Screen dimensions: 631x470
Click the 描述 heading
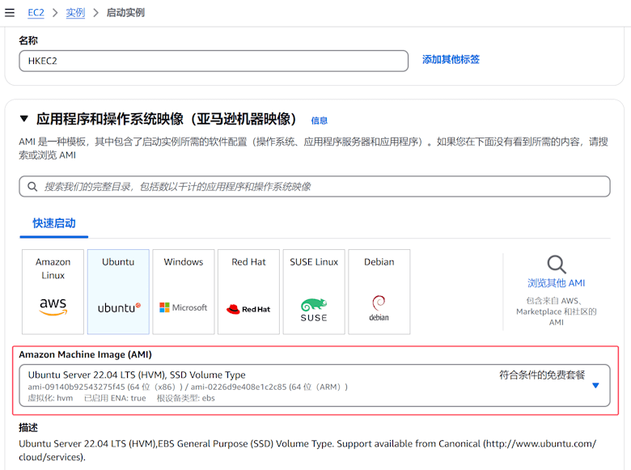coord(28,428)
